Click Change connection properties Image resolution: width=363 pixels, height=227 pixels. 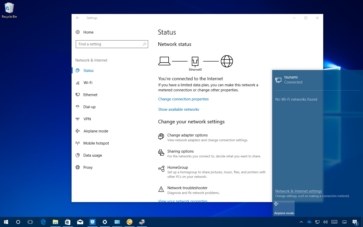click(183, 99)
